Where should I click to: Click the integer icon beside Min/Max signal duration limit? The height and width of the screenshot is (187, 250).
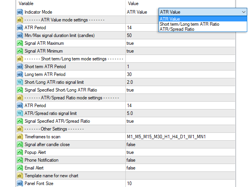tap(20, 35)
